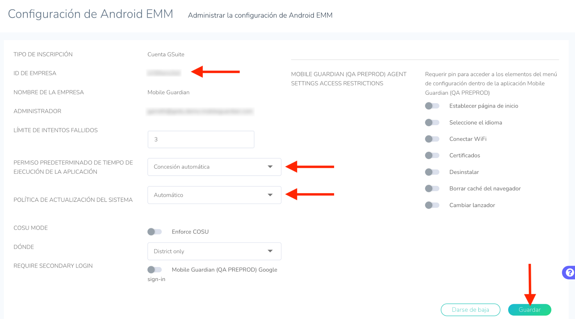
Task: Click the blurred ID de empresa value
Action: (164, 73)
